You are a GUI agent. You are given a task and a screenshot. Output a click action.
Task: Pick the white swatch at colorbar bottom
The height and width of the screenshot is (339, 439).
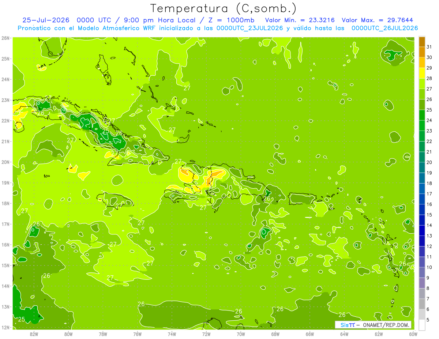click(422, 325)
